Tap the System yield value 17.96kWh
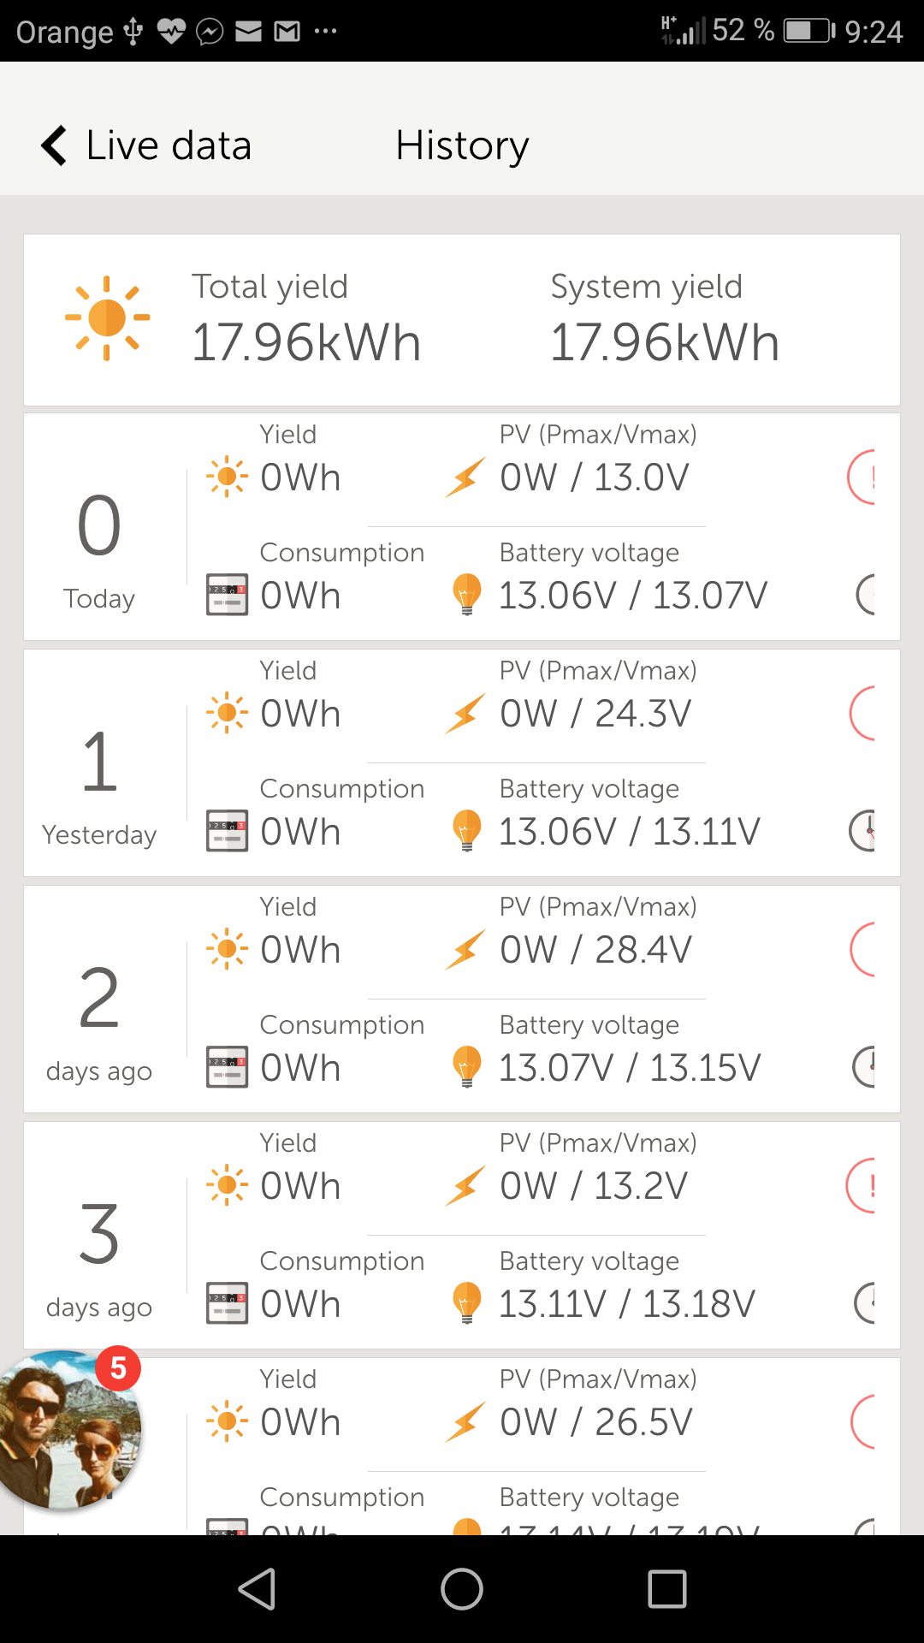Screen dimensions: 924x1643 [x=664, y=342]
